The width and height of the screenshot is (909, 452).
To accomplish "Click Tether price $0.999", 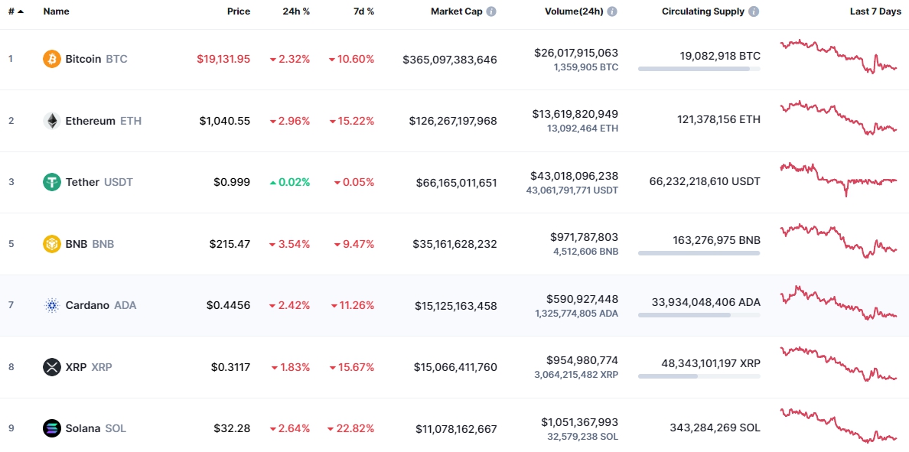I will coord(232,182).
